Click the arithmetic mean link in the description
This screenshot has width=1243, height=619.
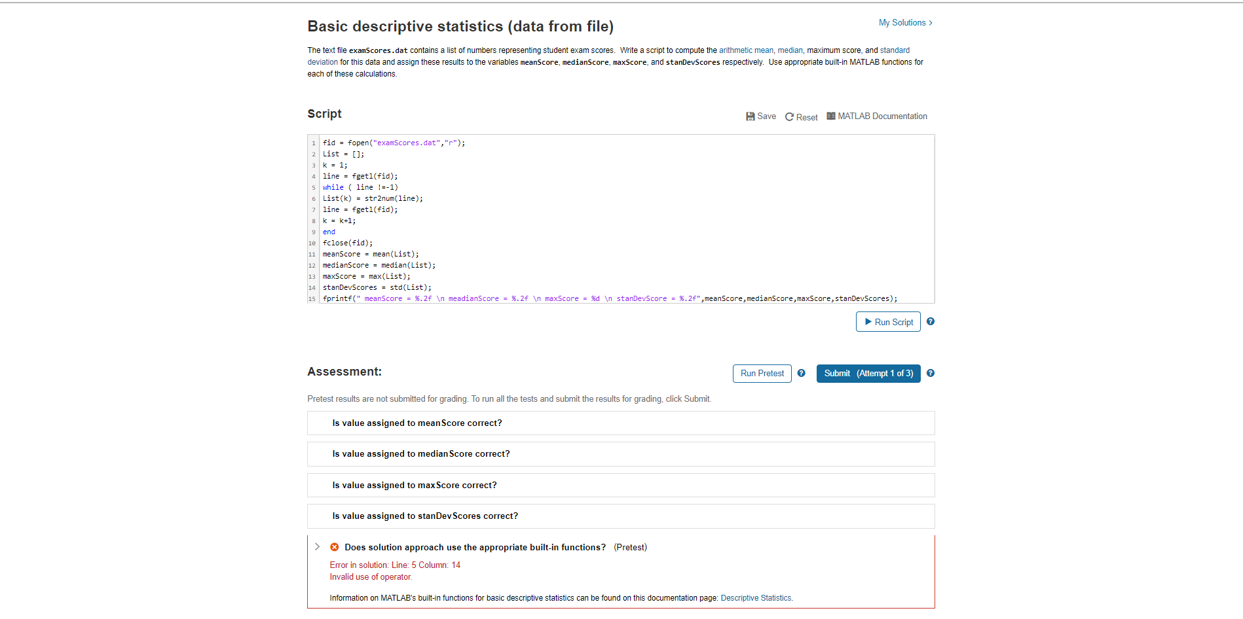click(746, 50)
